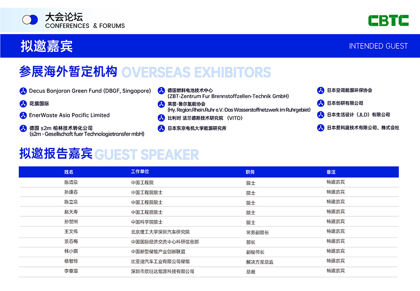Select the name 王文伟 in the table
The height and width of the screenshot is (291, 420).
71,232
